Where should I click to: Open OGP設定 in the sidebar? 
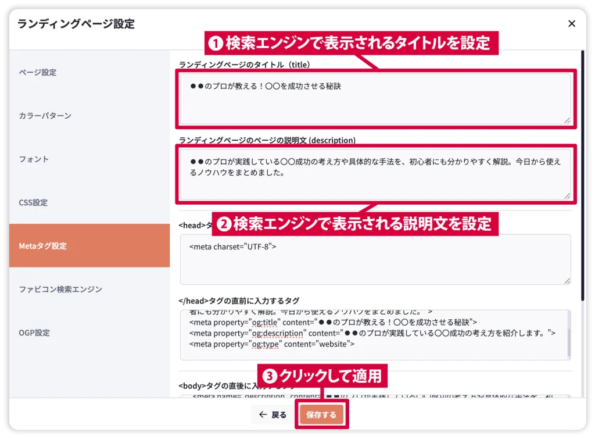click(x=34, y=333)
